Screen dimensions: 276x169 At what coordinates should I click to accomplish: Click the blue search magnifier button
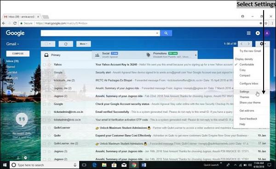(166, 33)
